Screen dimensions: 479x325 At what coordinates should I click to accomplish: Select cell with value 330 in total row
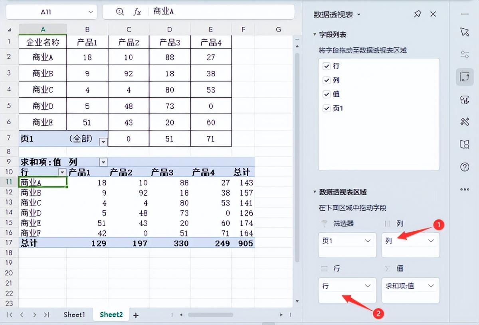(x=170, y=243)
